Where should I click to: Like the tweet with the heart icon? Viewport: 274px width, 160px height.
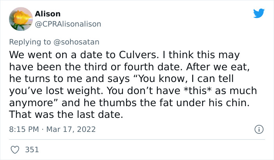click(16, 149)
